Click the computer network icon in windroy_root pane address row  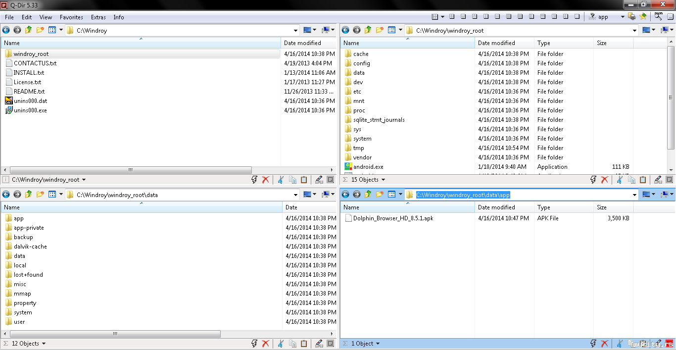[x=665, y=30]
